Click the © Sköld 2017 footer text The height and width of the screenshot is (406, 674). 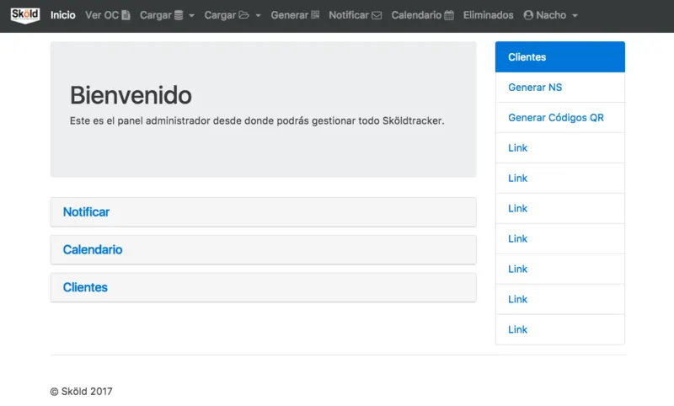[x=81, y=392]
